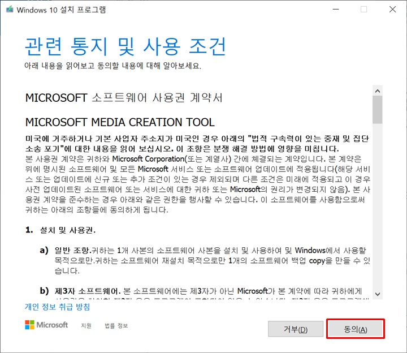Click the 거부(D) decline button

coord(296,329)
